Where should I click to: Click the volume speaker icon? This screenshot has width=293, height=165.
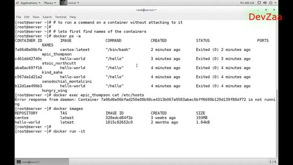point(265,3)
